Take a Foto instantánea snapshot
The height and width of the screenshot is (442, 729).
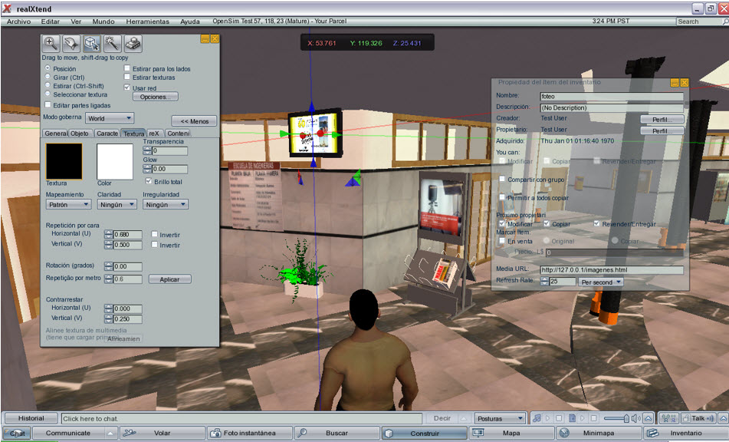[250, 433]
